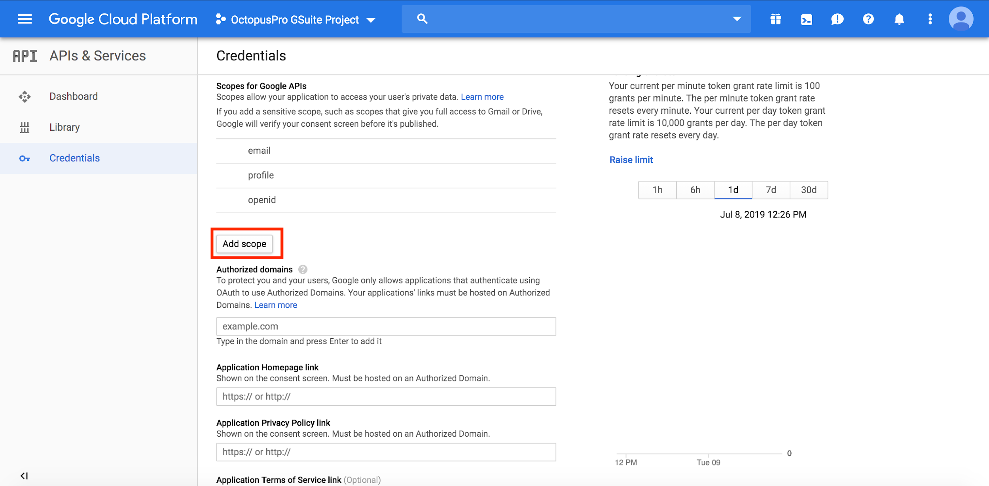
Task: Select the 30d time range tab
Action: point(809,190)
